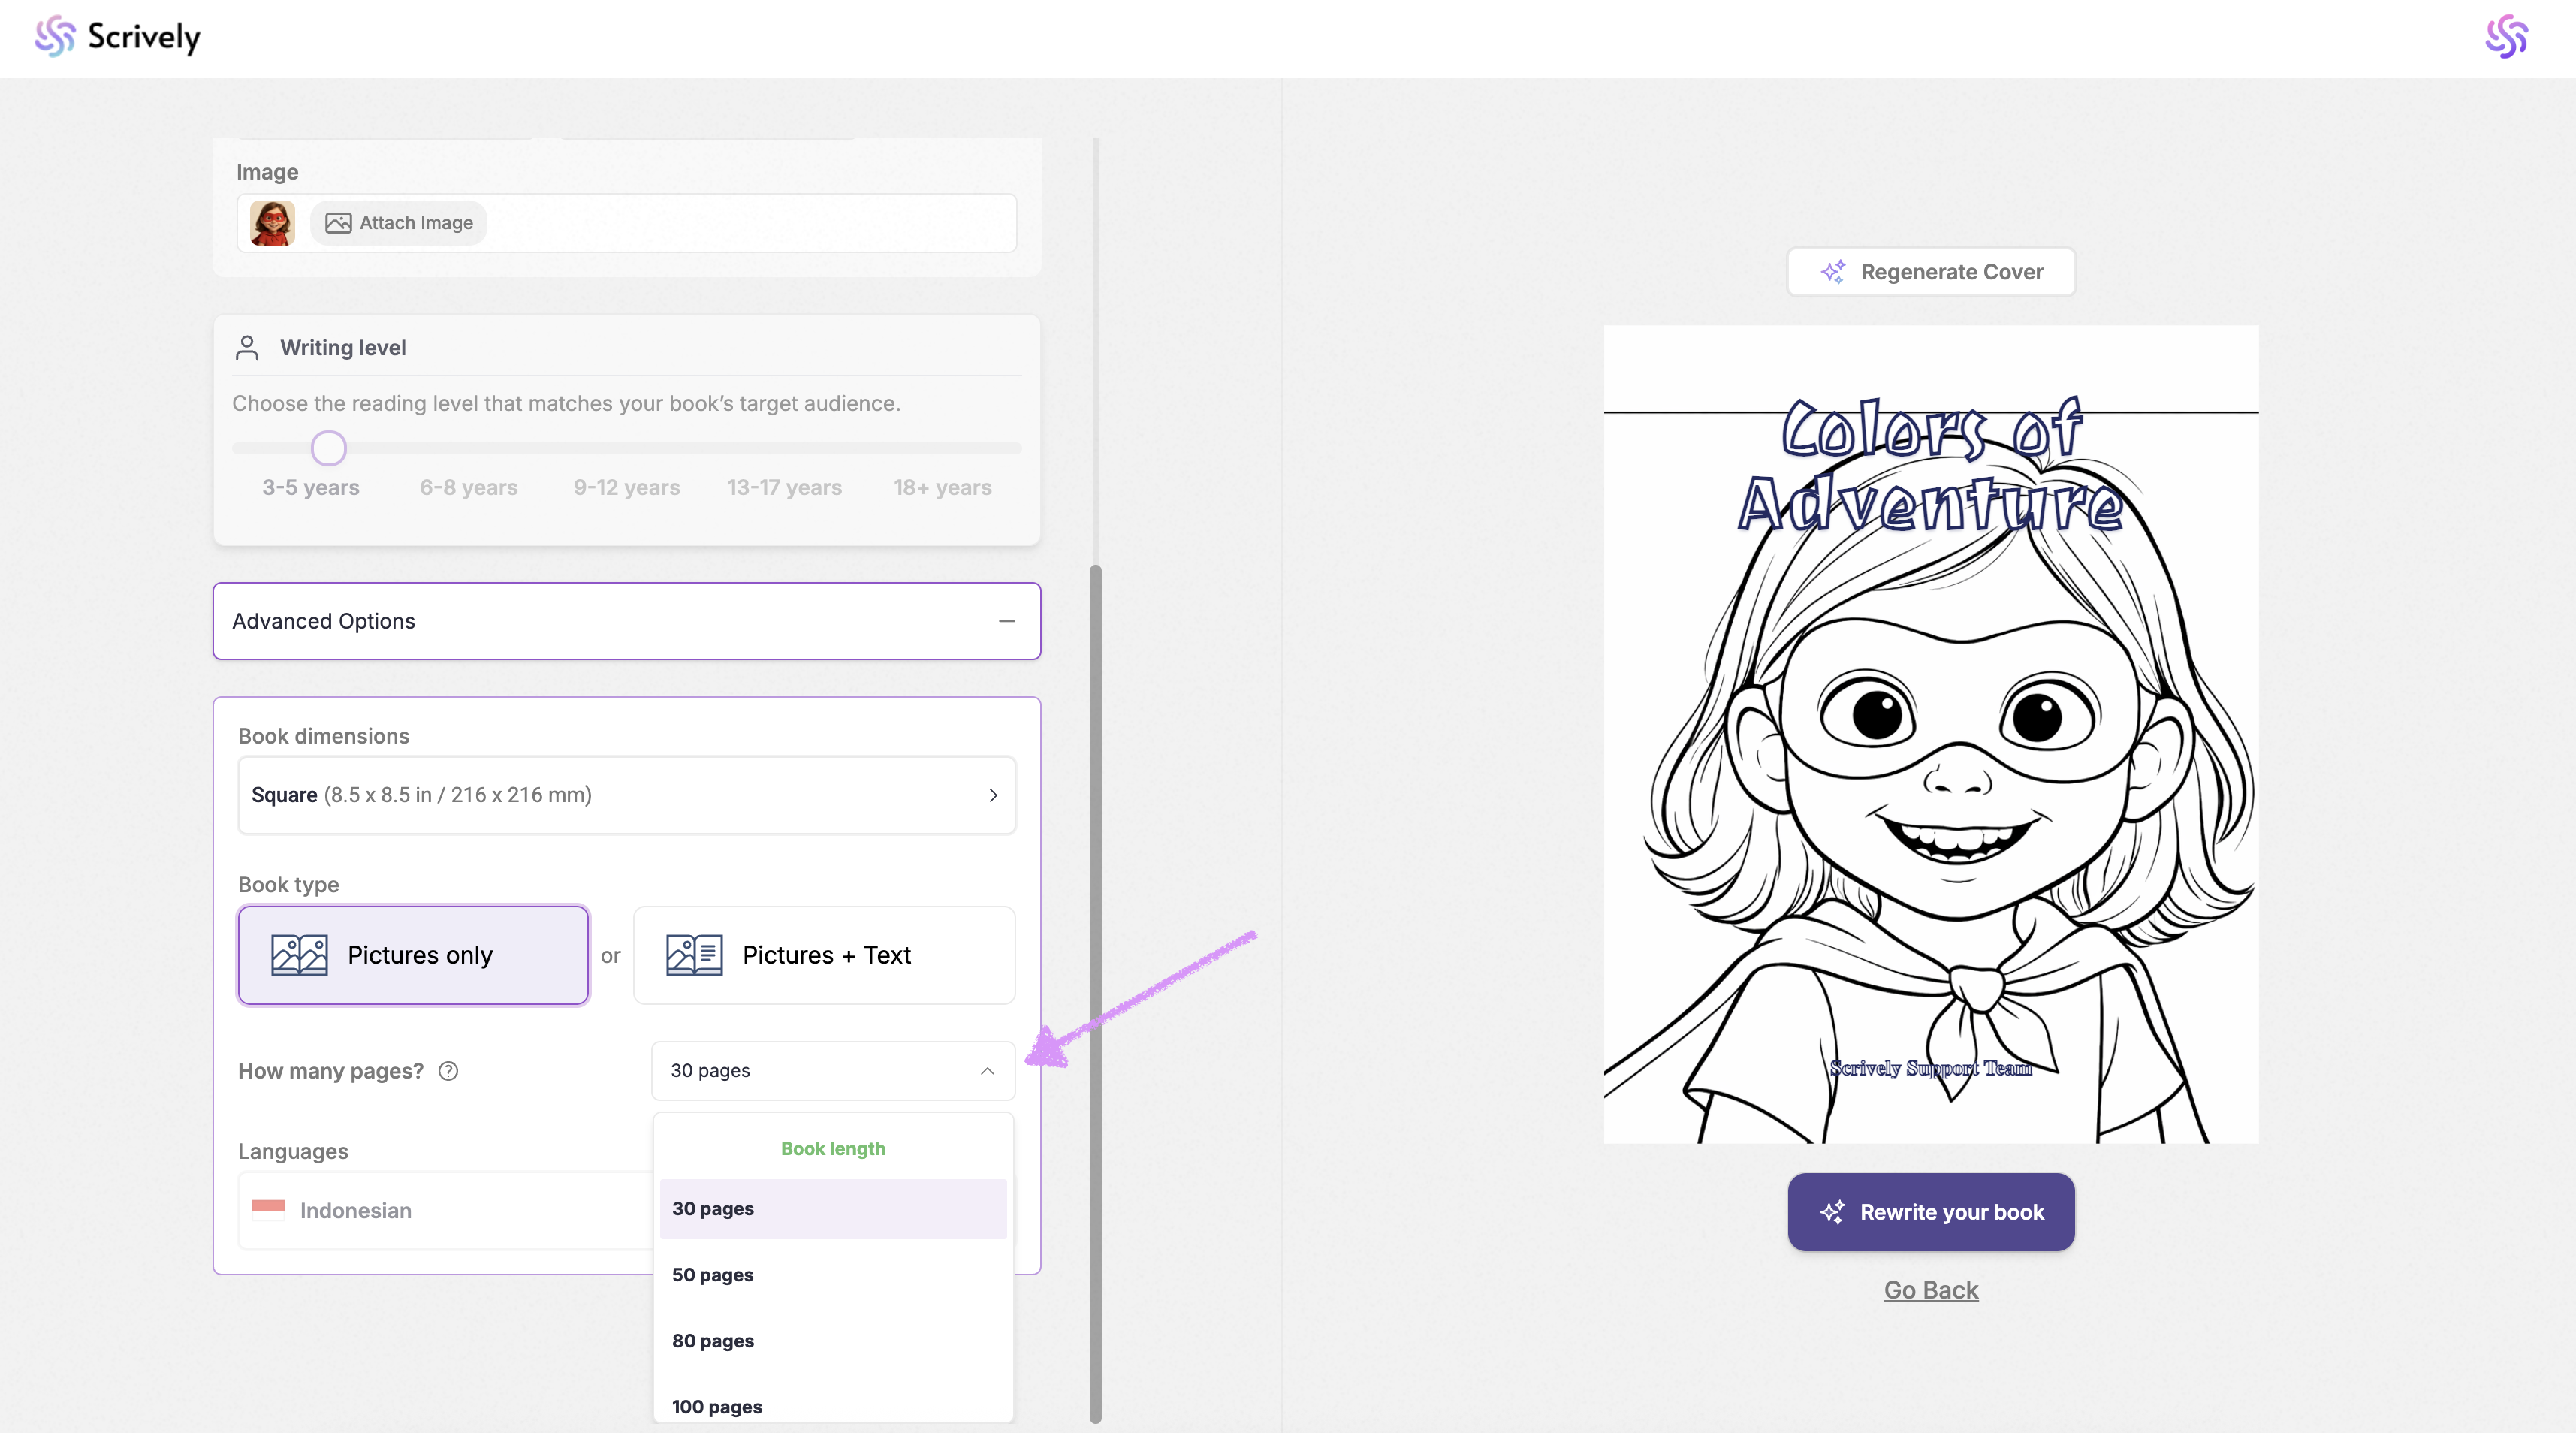Screen dimensions: 2576x1433
Task: Click the help icon beside How many pages
Action: pos(448,1071)
